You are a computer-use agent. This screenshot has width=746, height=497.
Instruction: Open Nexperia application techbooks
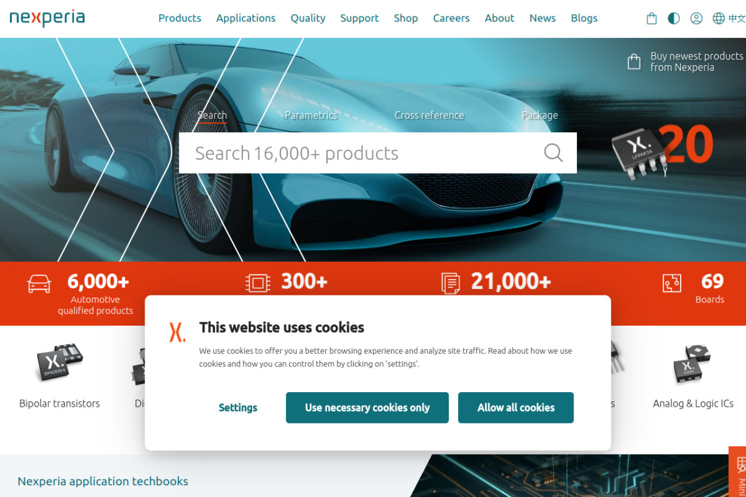coord(103,481)
